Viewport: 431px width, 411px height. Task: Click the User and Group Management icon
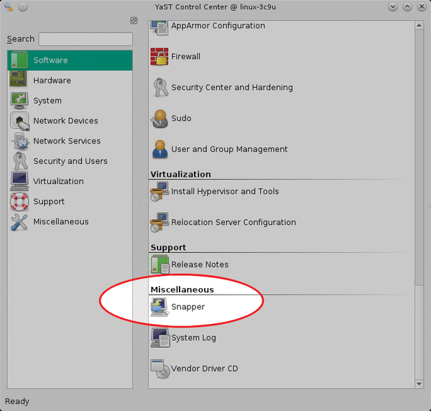pos(160,149)
